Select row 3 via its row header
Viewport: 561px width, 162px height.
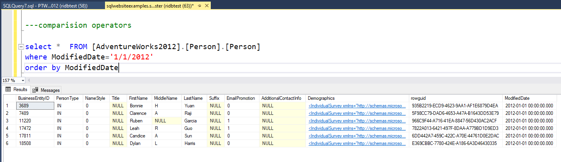tap(10, 120)
